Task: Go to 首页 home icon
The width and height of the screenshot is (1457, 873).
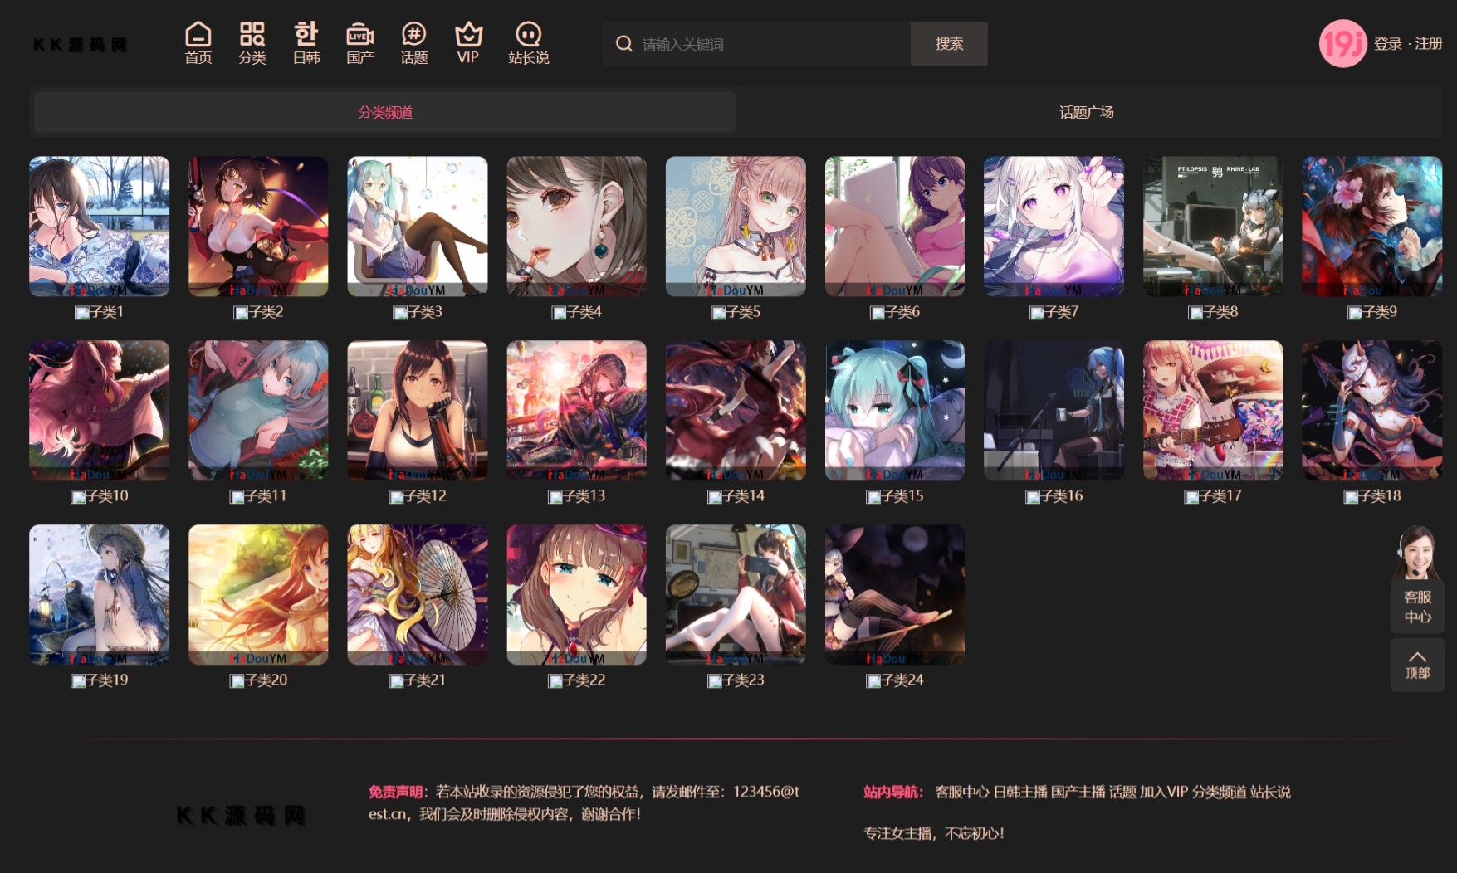Action: pyautogui.click(x=198, y=34)
